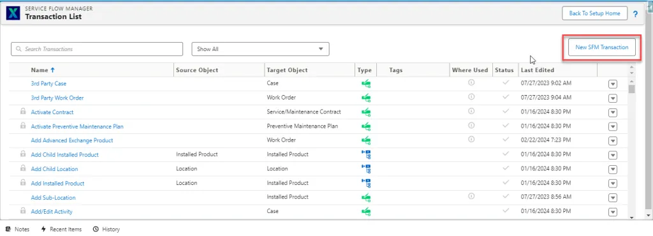Screen dimensions: 653x236
Task: Click type icon for Add Installed Product
Action: coord(366,182)
